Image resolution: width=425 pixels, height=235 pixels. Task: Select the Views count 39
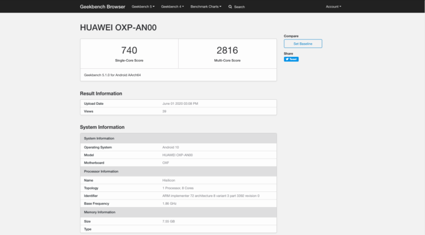point(164,111)
